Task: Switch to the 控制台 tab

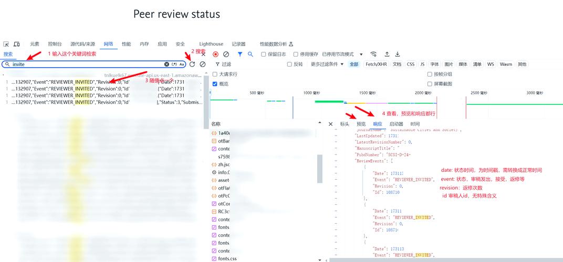Action: (55, 44)
